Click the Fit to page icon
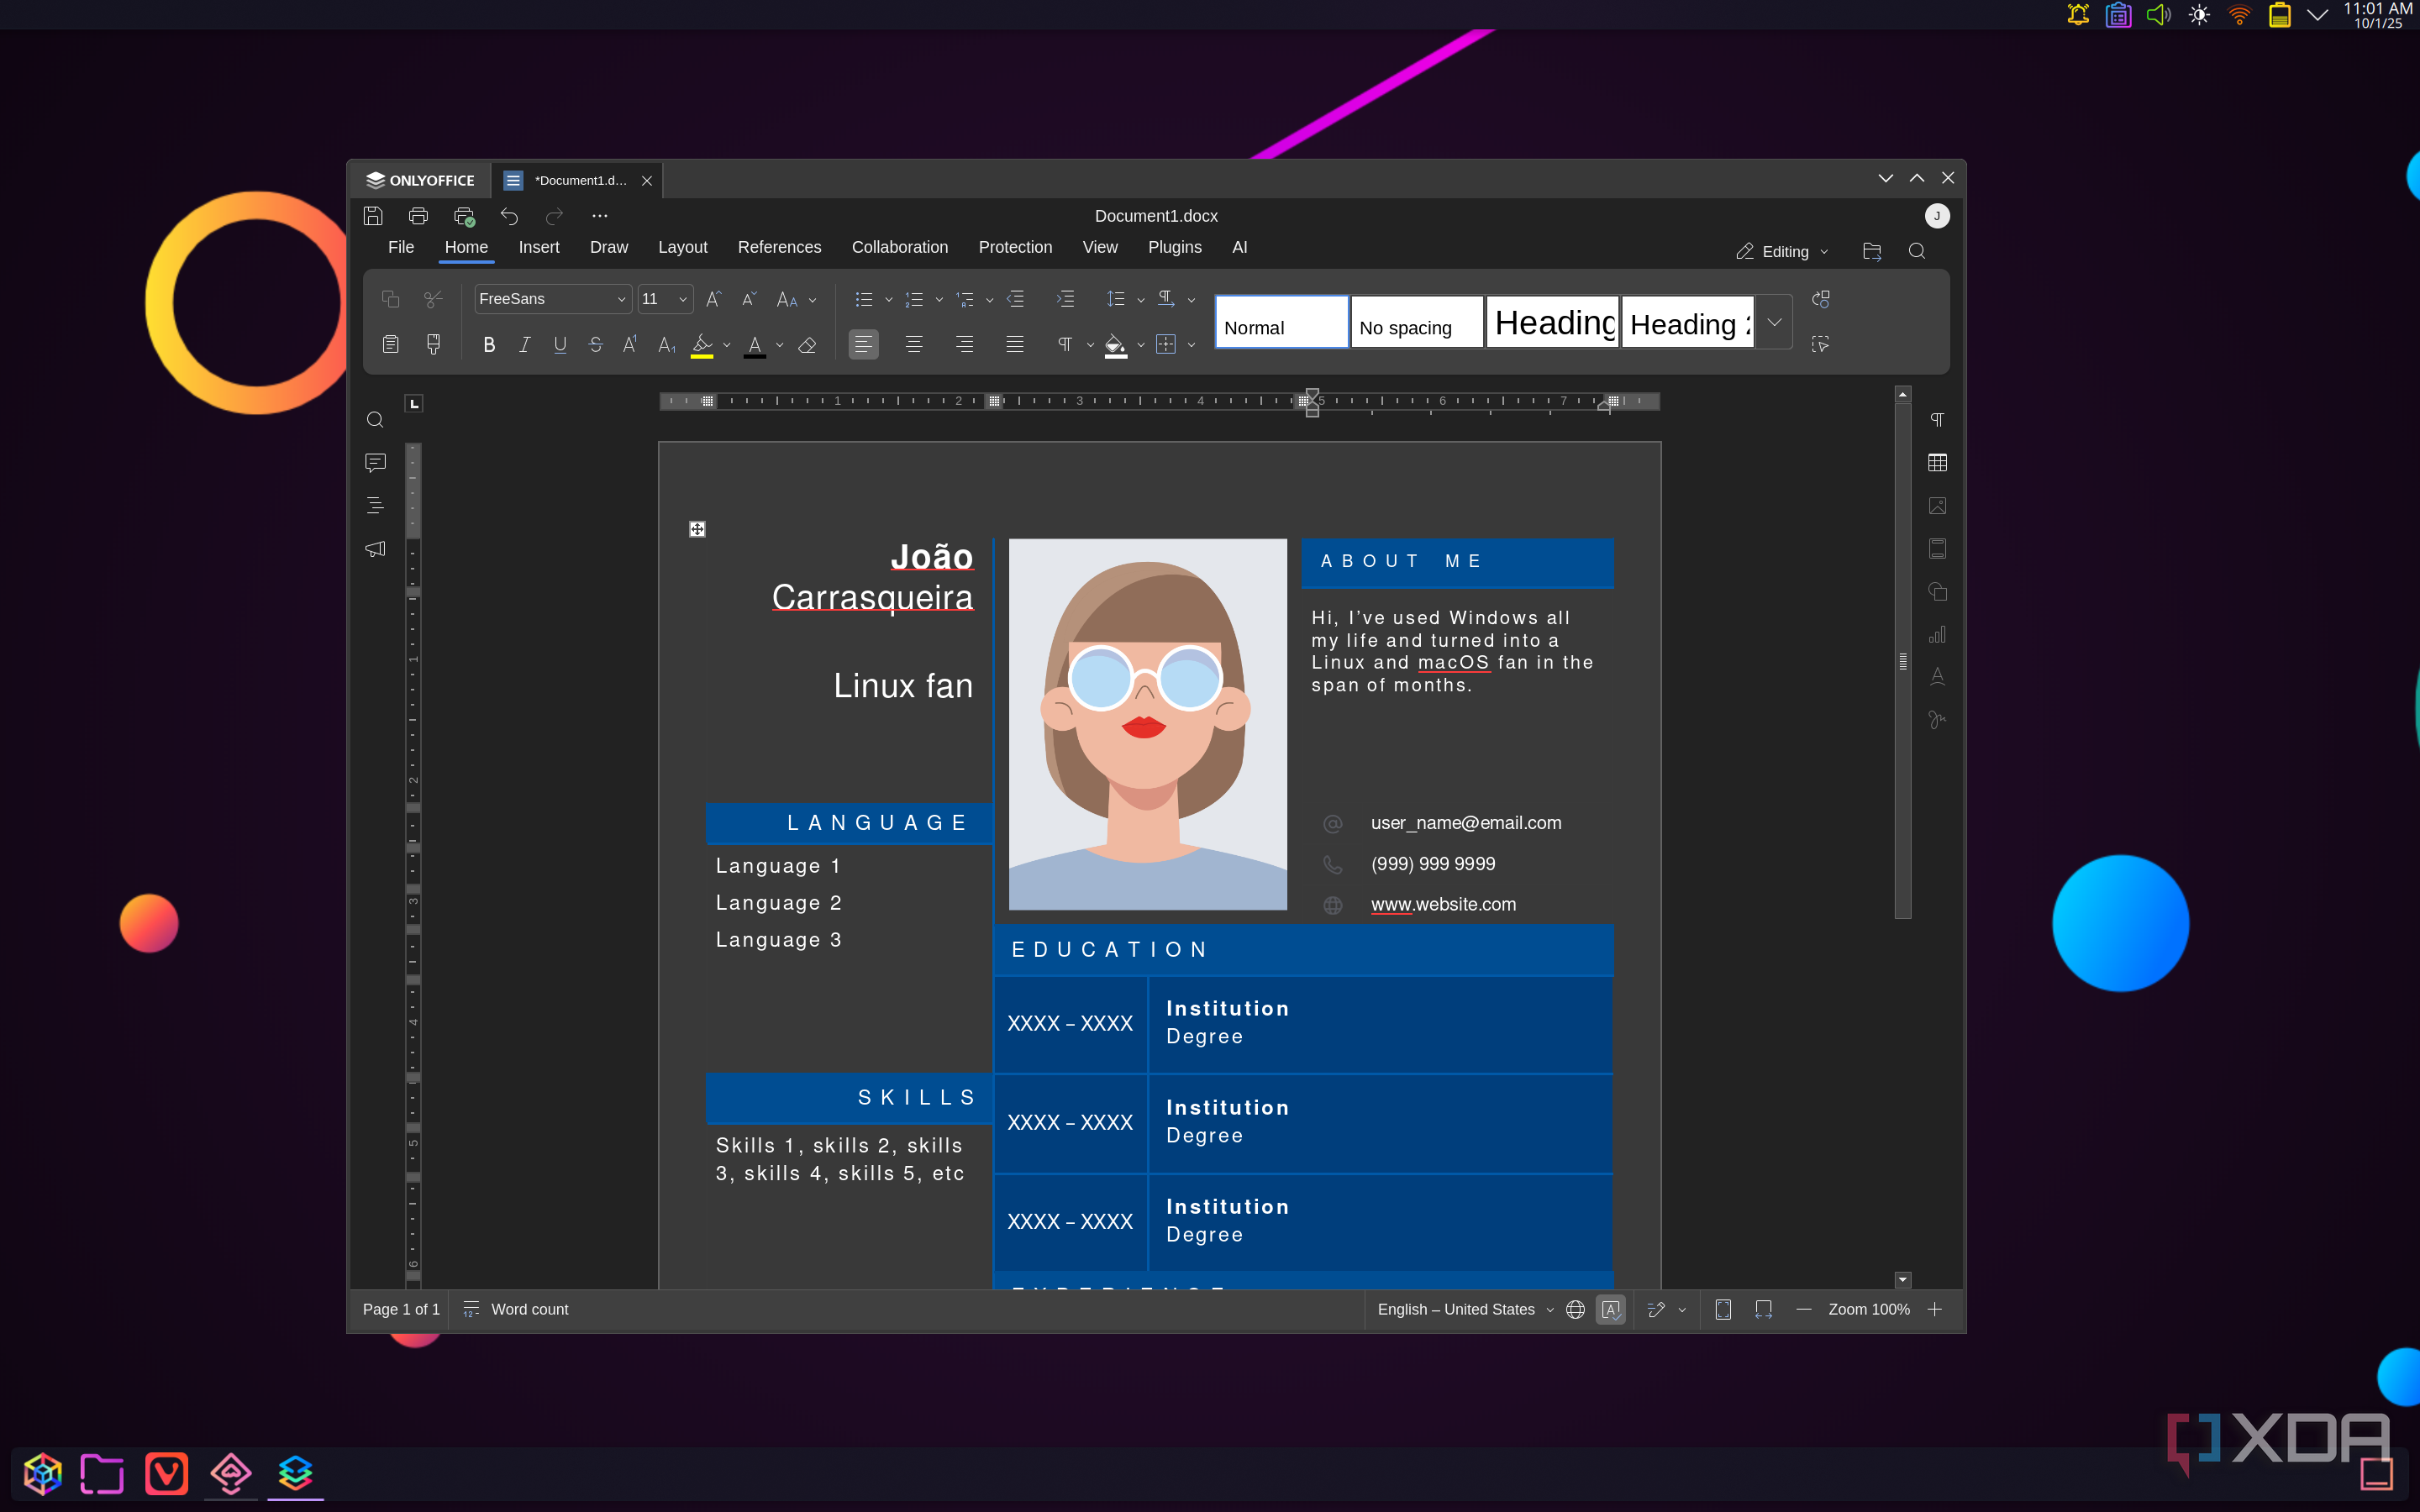The image size is (2420, 1512). click(x=1723, y=1309)
